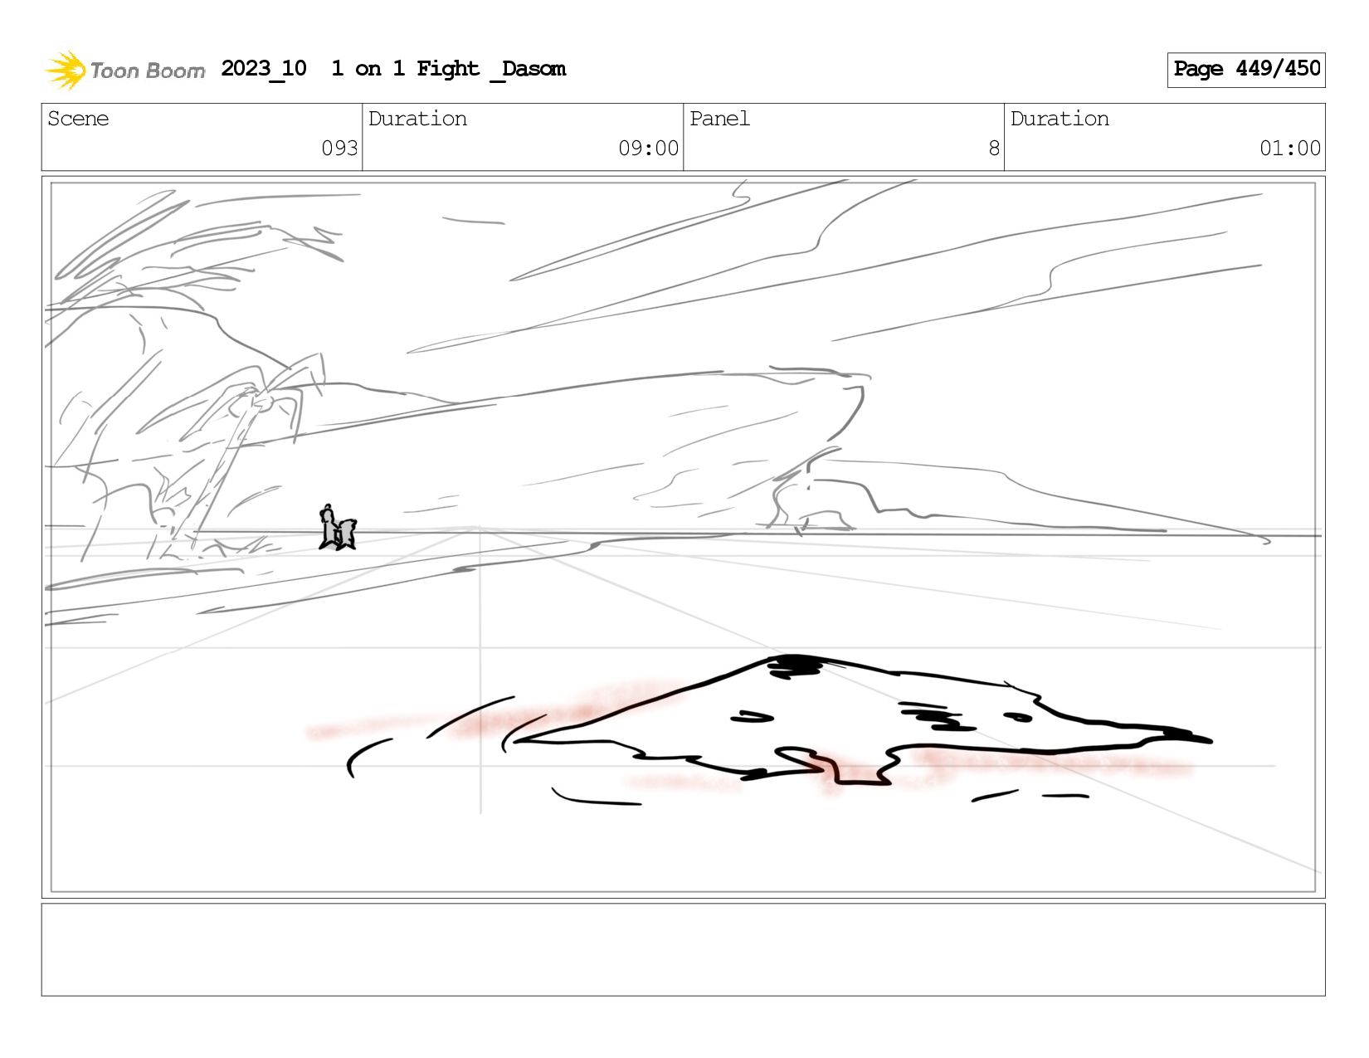The image size is (1369, 1058).
Task: Click the small distant character figure in the drawing
Action: pos(337,528)
